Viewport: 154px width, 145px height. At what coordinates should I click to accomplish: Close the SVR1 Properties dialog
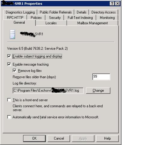click(x=118, y=4)
